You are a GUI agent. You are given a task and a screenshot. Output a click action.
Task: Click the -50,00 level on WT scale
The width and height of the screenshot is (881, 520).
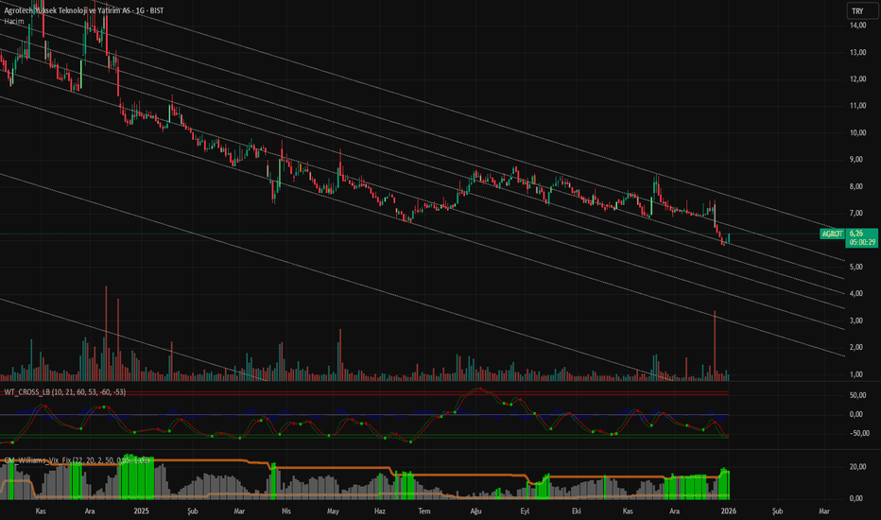click(x=858, y=434)
